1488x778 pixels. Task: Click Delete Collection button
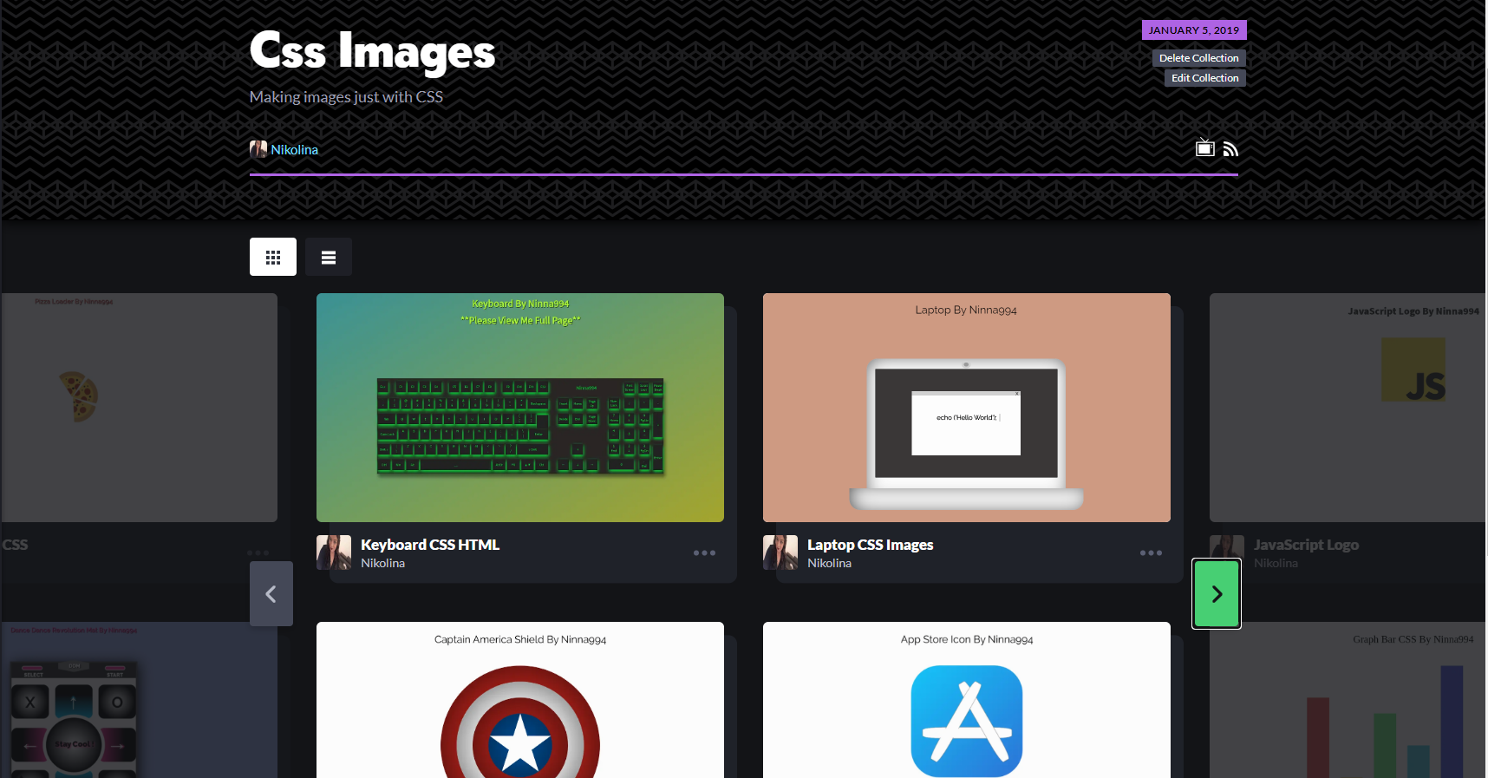pyautogui.click(x=1199, y=58)
